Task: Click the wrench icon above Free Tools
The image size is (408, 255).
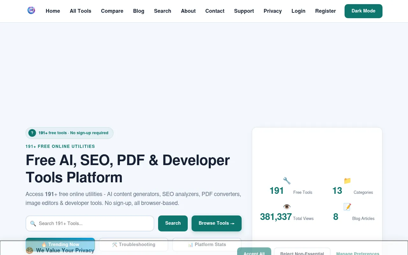Action: (x=287, y=181)
